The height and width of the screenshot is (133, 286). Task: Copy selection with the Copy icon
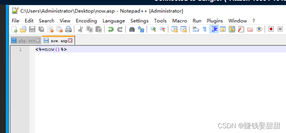(89, 29)
